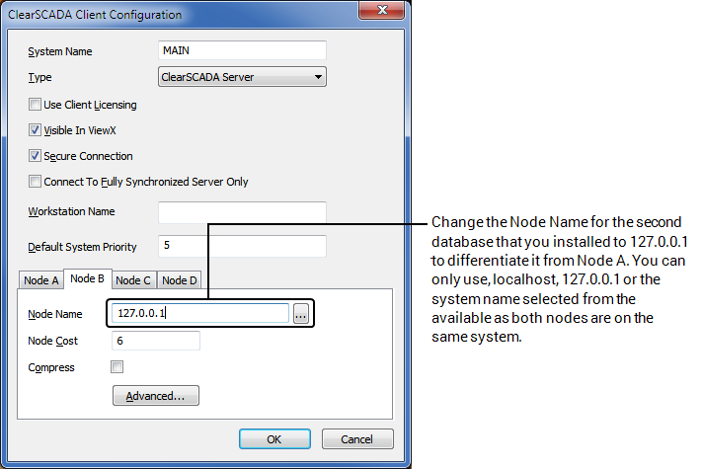702x469 pixels.
Task: Select the Node Cost field
Action: (x=156, y=341)
